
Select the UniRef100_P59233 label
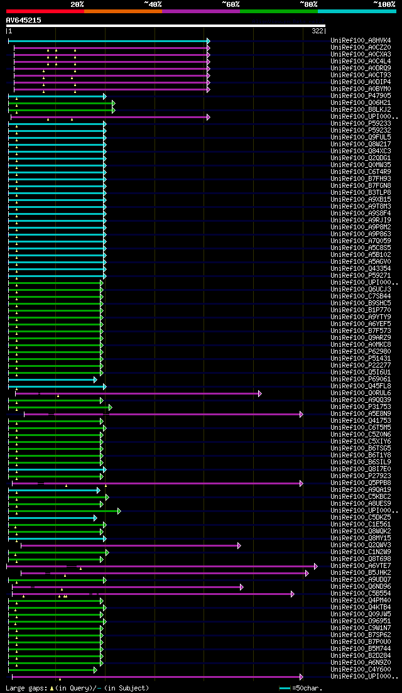361,124
